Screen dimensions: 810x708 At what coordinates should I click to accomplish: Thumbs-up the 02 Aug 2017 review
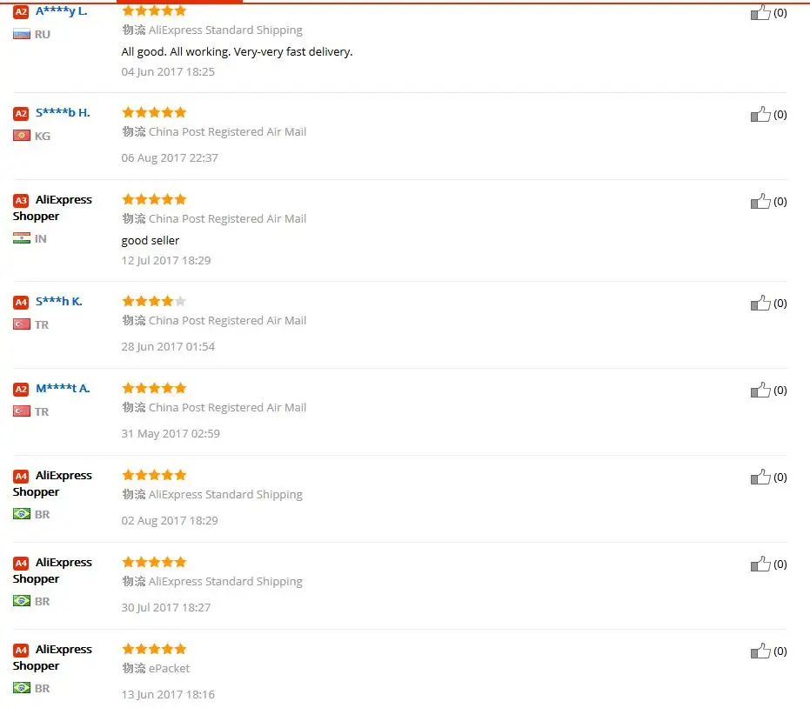point(761,477)
